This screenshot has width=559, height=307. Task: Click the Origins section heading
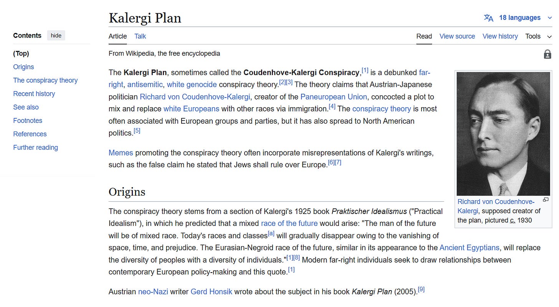tap(127, 192)
